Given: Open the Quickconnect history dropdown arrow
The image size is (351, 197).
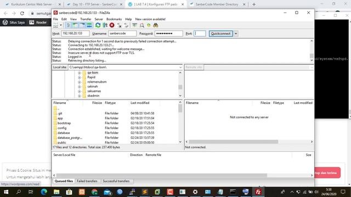Looking at the screenshot, I should pyautogui.click(x=236, y=33).
